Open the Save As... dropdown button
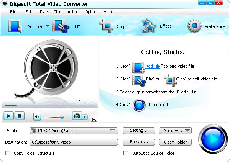The height and width of the screenshot is (162, 230). click(x=175, y=131)
